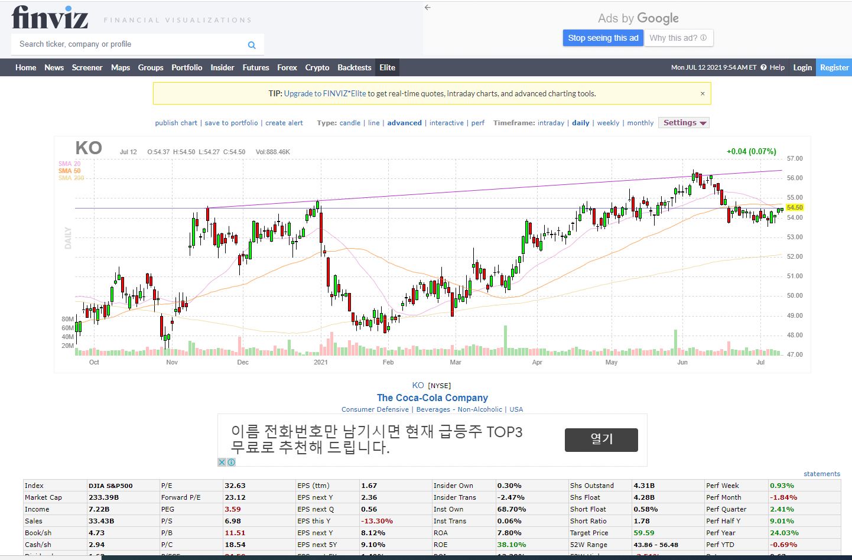Click the save to portfolio link
This screenshot has width=852, height=560.
[x=231, y=123]
